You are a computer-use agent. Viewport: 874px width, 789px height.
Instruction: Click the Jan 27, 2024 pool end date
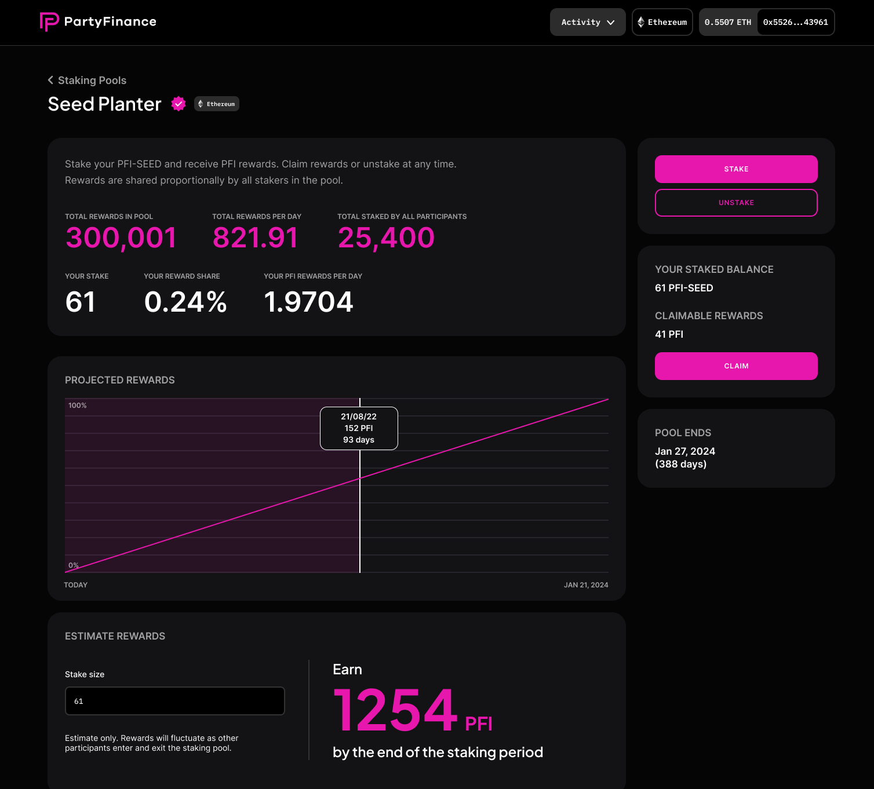[685, 451]
